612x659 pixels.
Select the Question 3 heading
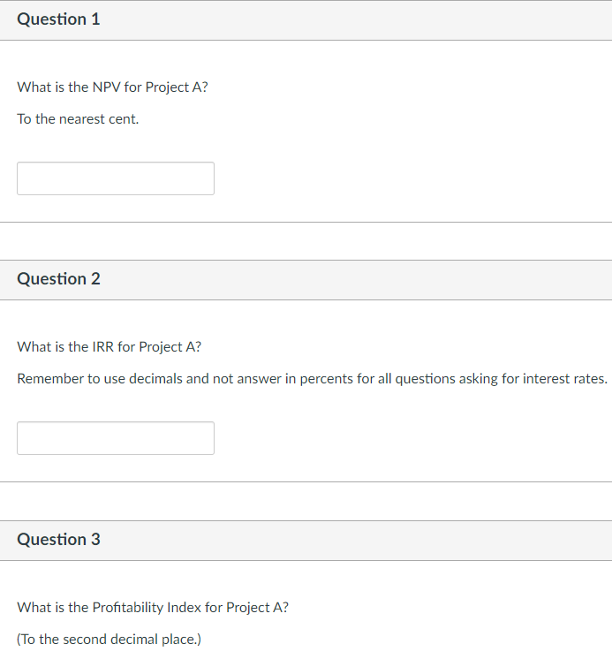coord(58,540)
